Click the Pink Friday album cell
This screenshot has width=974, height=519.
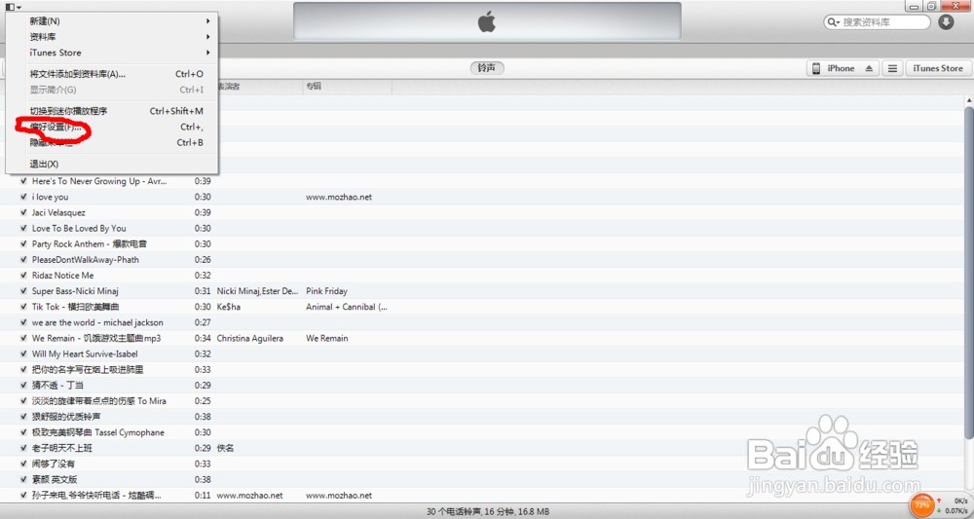coord(326,291)
